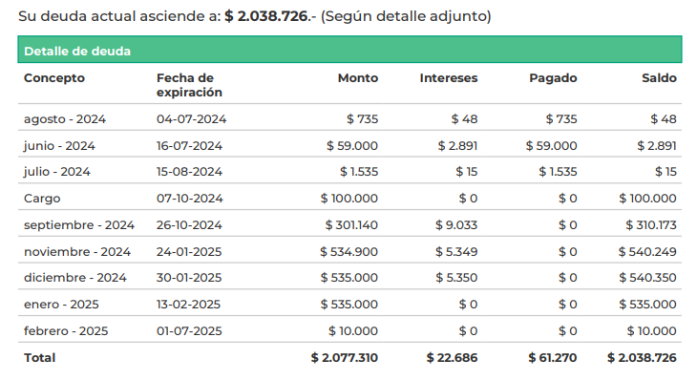Image resolution: width=697 pixels, height=380 pixels.
Task: Click the febrero - 2025 concept cell
Action: click(66, 331)
